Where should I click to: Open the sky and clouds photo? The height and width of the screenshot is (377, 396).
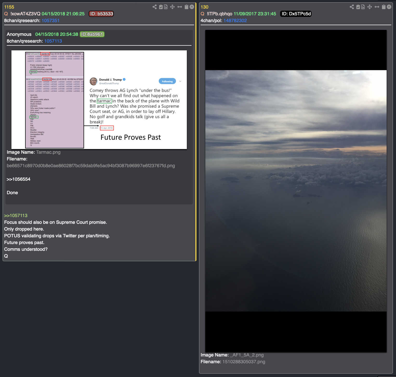click(296, 191)
